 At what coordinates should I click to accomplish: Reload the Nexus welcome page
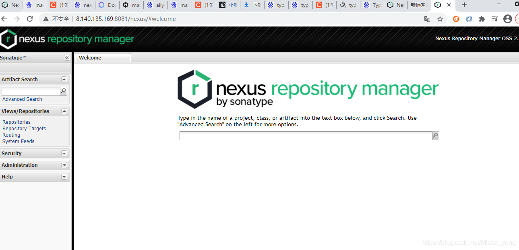30,19
